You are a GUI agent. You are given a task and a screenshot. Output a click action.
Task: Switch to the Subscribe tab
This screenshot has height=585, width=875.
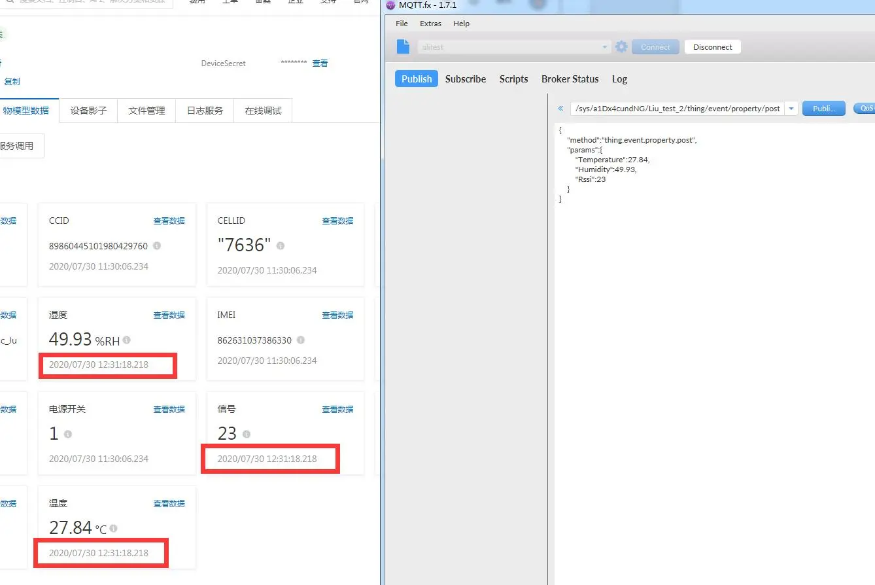click(x=466, y=79)
